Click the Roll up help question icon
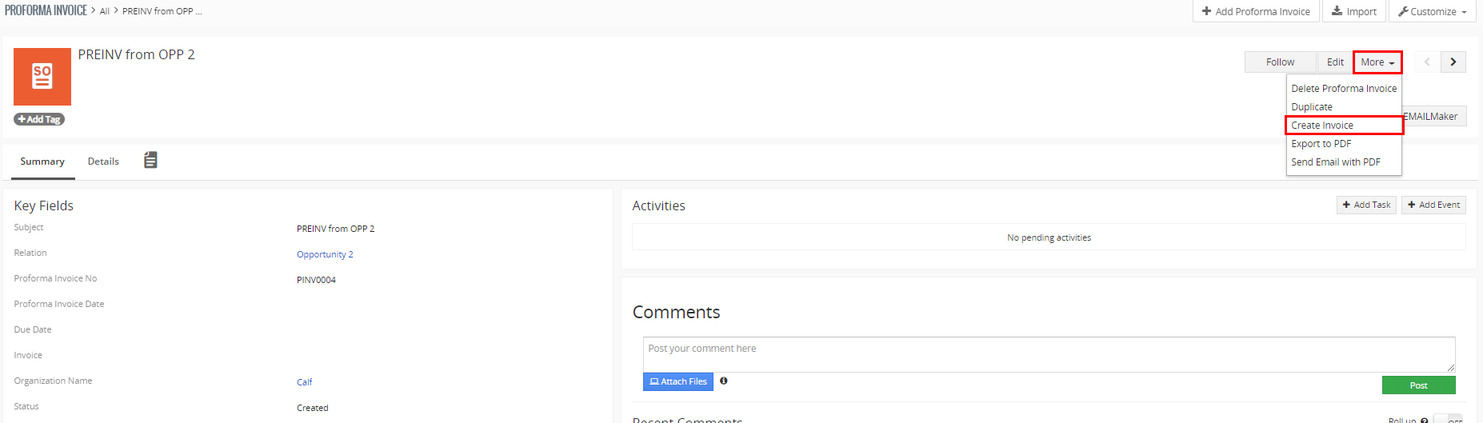 click(x=1424, y=421)
